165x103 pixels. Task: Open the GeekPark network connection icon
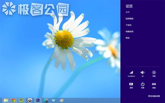(x=131, y=74)
